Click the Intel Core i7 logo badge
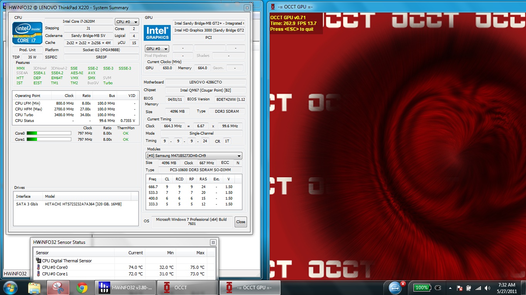Image resolution: width=526 pixels, height=295 pixels. pyautogui.click(x=27, y=33)
